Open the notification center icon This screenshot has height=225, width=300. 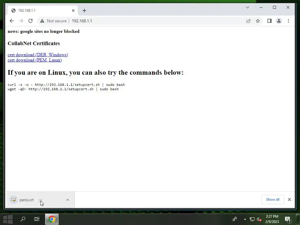coord(288,220)
